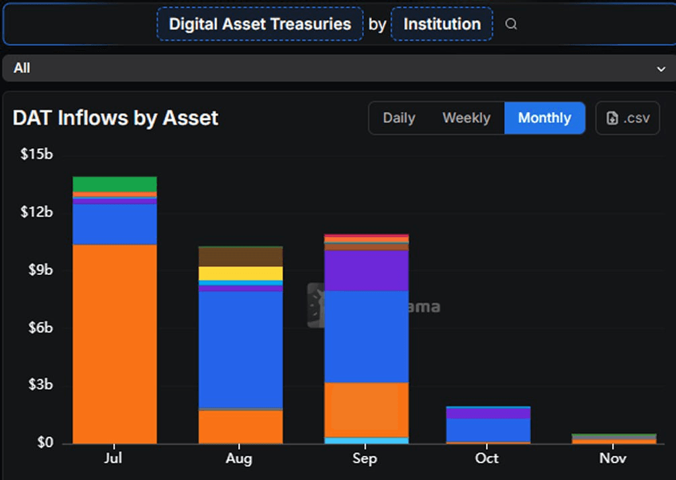Click the green top segment of Jul bar
The width and height of the screenshot is (676, 480).
click(x=115, y=184)
